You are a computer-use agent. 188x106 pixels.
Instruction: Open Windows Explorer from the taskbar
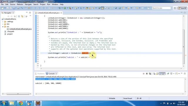(12, 103)
